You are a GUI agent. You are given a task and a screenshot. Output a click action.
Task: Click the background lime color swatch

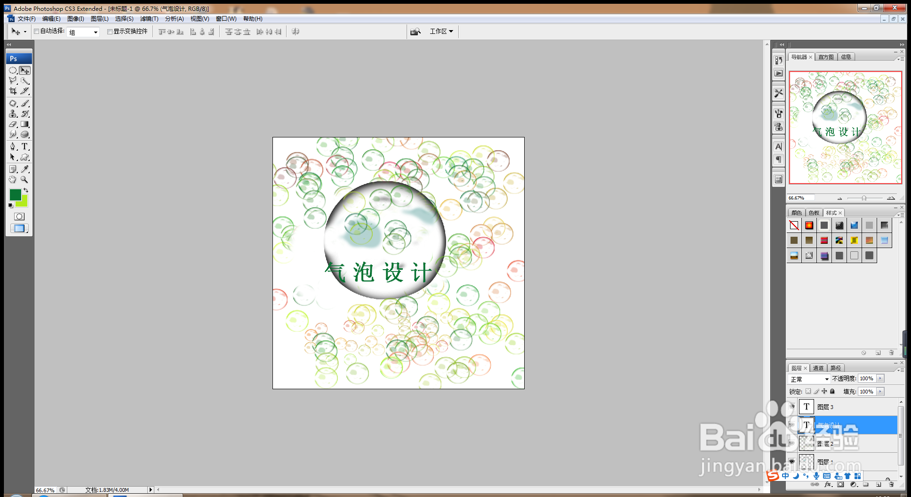(x=24, y=202)
